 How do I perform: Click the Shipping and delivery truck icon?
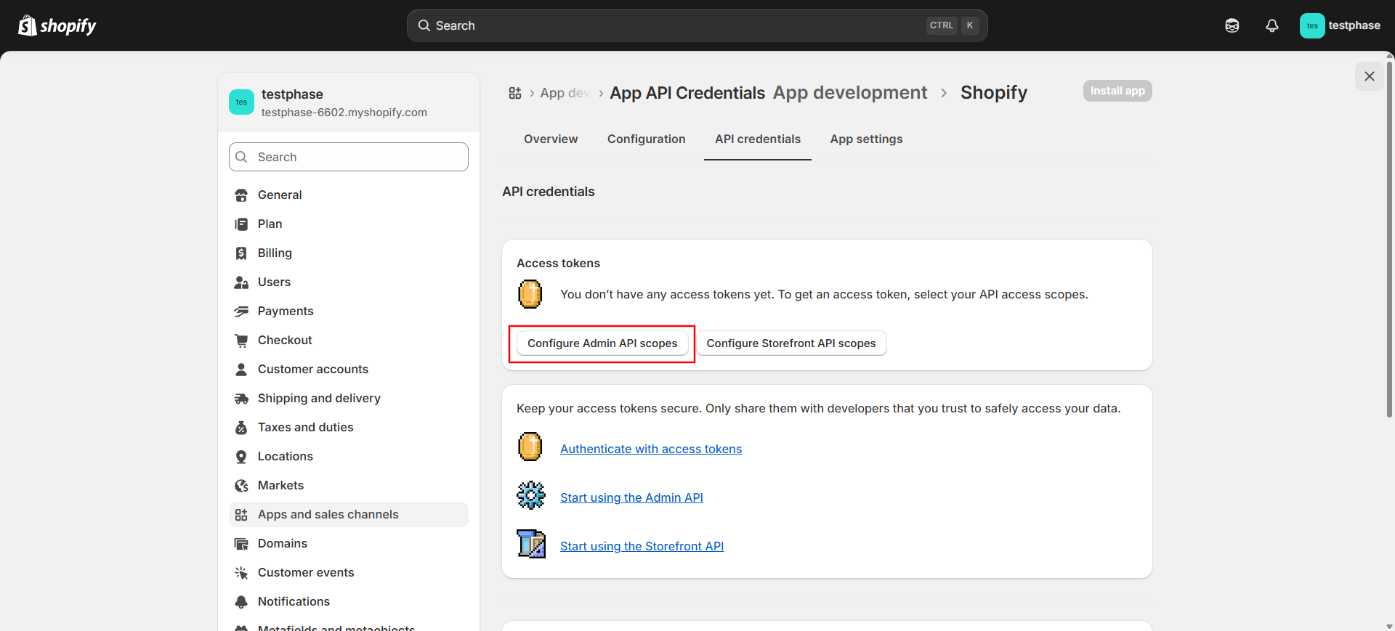pos(241,399)
